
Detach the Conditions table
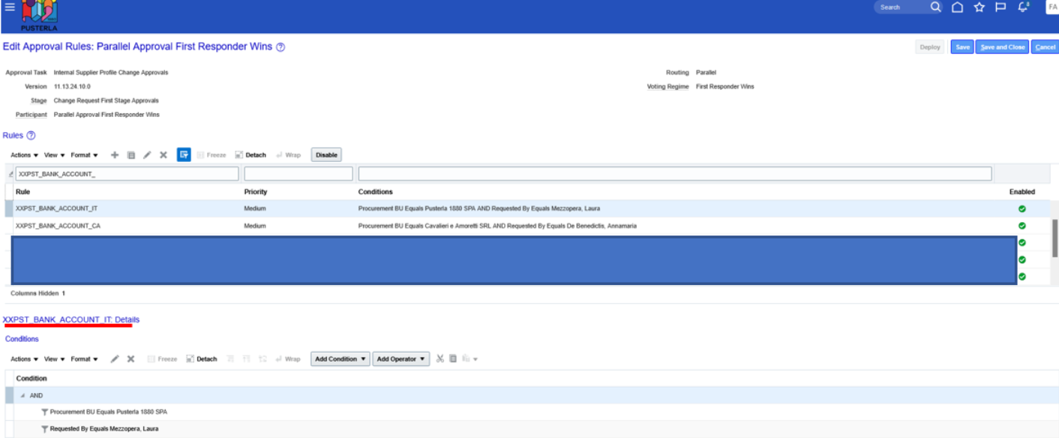(x=202, y=359)
